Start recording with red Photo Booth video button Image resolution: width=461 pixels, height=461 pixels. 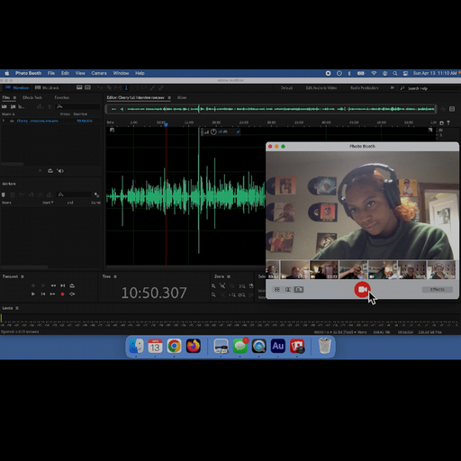[362, 289]
